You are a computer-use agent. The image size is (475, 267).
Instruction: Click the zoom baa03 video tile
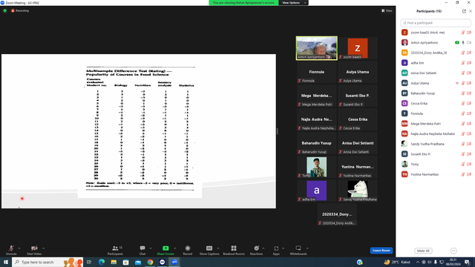pos(358,48)
